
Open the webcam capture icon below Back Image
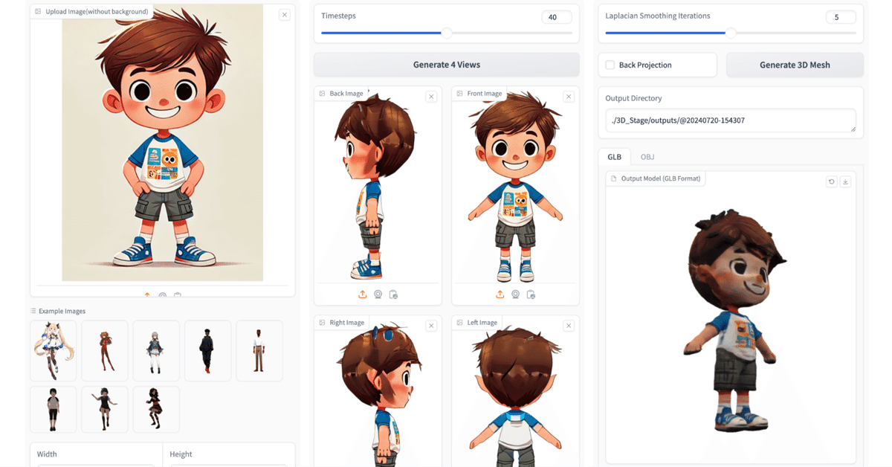point(378,294)
